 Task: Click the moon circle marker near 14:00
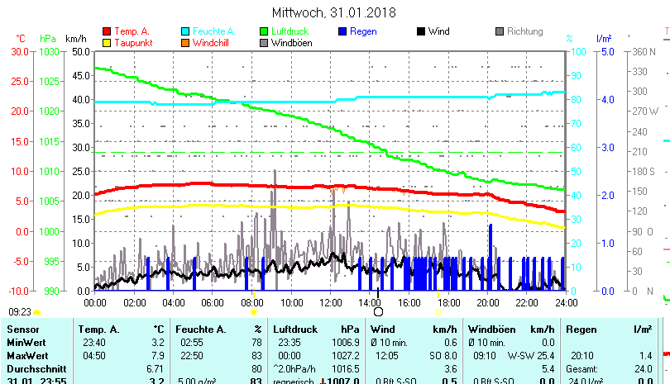[x=379, y=311]
